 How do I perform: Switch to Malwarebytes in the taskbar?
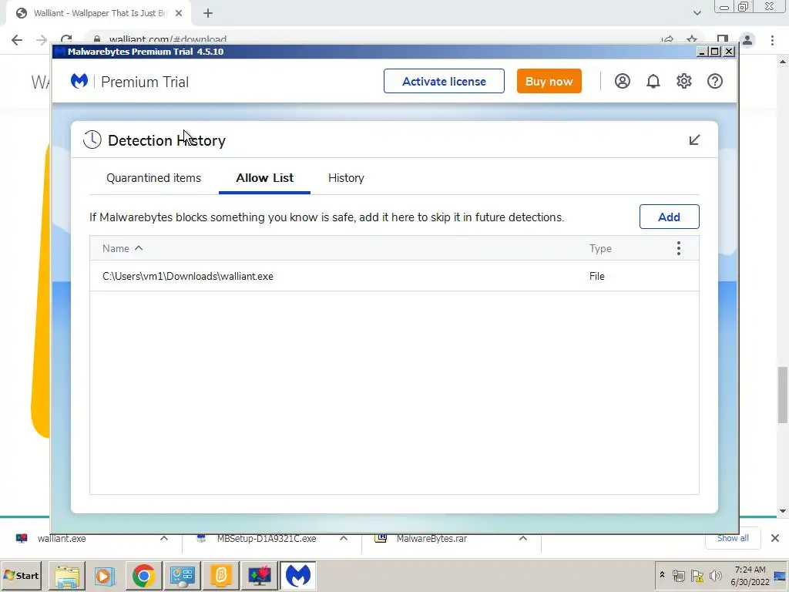[x=298, y=575]
